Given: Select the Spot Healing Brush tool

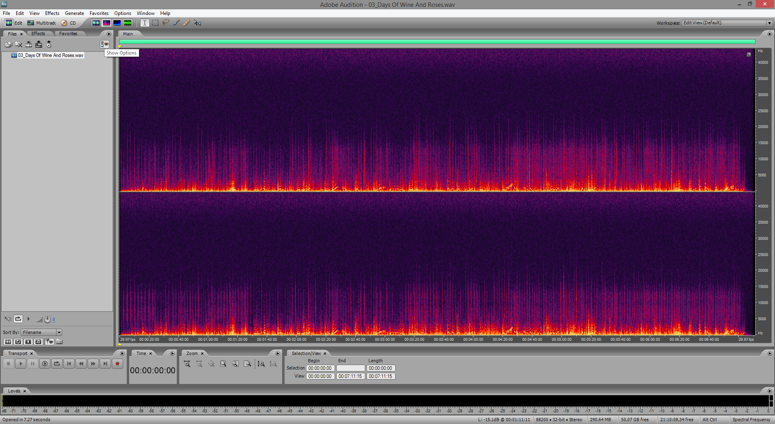Looking at the screenshot, I should coord(186,23).
